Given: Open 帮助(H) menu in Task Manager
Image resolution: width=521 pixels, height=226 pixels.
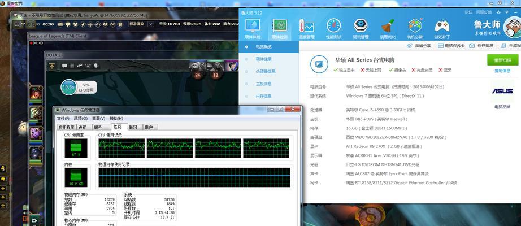Looking at the screenshot, I should [x=116, y=118].
